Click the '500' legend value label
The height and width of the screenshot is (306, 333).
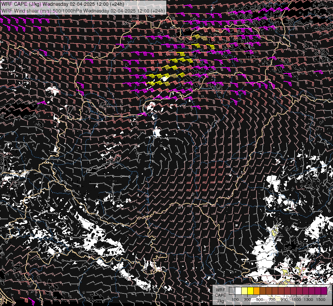[260, 300]
